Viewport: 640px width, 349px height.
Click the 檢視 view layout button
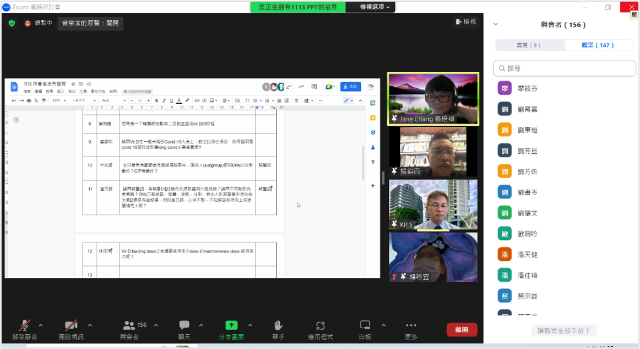click(x=465, y=22)
